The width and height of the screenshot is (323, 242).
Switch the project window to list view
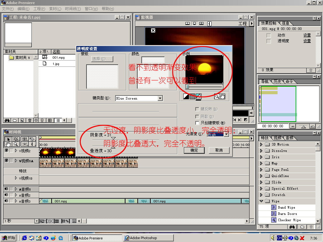point(58,120)
